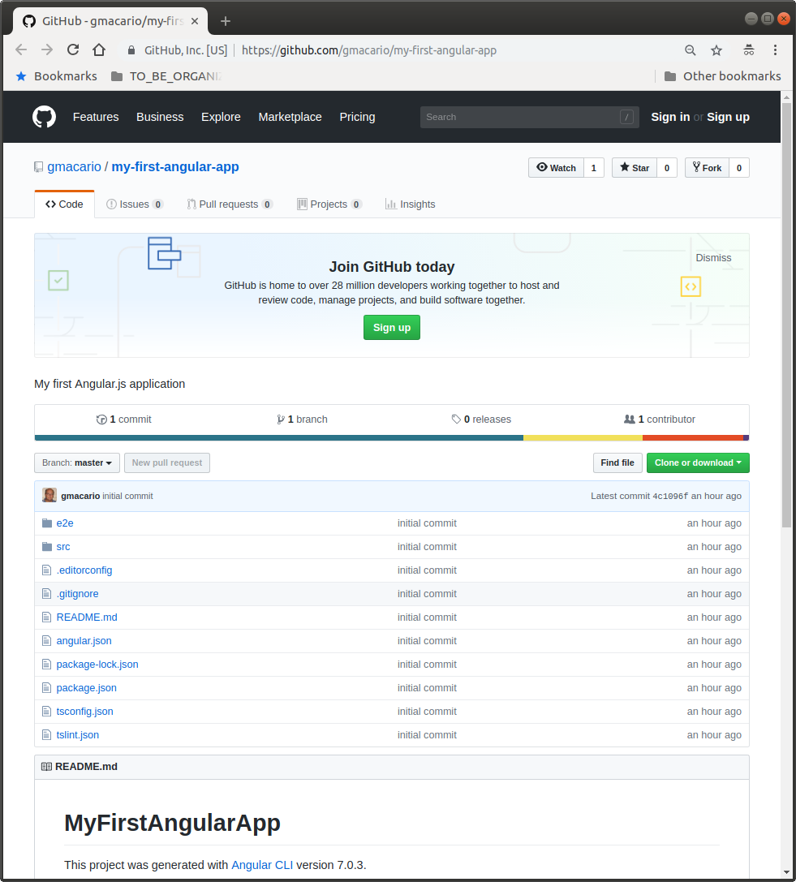Click the slash shortcut icon in search box
Image resolution: width=796 pixels, height=882 pixels.
coord(626,117)
